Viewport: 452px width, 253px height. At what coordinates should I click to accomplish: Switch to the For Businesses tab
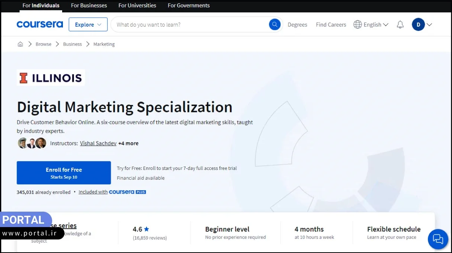pyautogui.click(x=89, y=5)
